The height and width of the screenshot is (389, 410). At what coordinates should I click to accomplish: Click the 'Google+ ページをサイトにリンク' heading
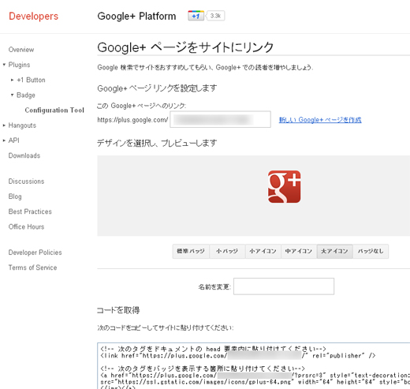(185, 47)
